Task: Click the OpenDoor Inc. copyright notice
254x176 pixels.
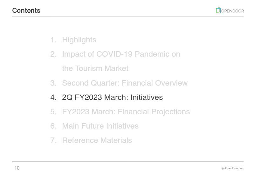Action: click(x=233, y=168)
